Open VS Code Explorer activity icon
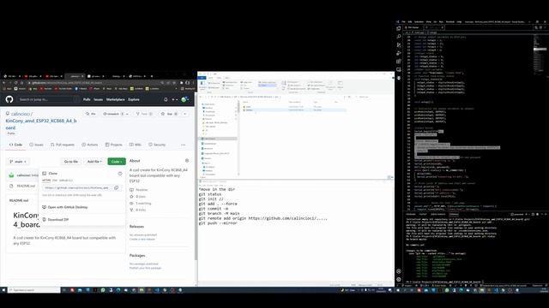 click(399, 28)
